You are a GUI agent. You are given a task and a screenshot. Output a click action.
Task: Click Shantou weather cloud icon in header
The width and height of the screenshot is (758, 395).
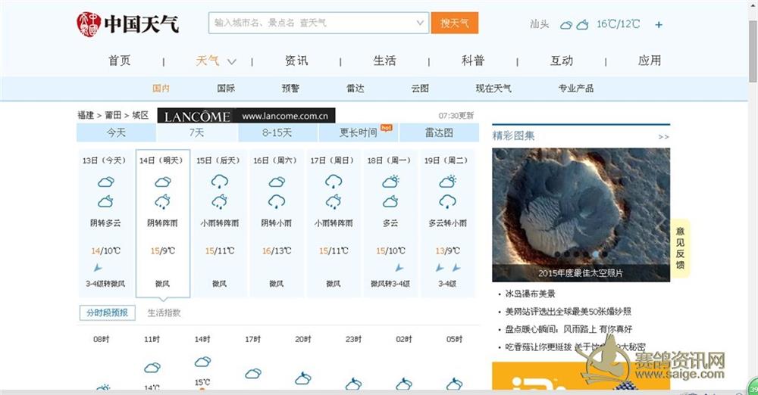574,24
